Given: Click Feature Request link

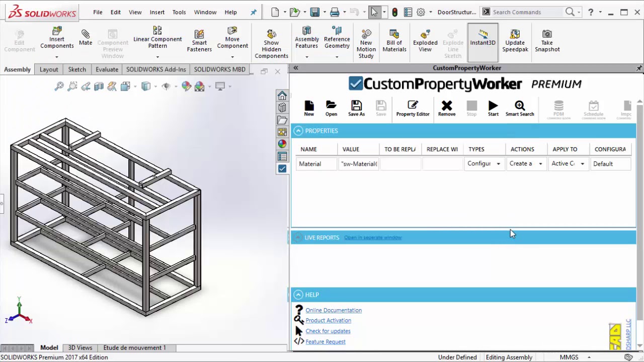Looking at the screenshot, I should click(326, 342).
